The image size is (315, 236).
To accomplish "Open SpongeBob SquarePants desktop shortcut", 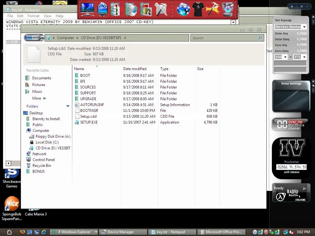I will click(x=12, y=208).
